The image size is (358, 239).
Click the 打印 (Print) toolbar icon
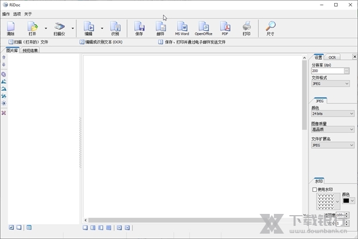tap(246, 28)
